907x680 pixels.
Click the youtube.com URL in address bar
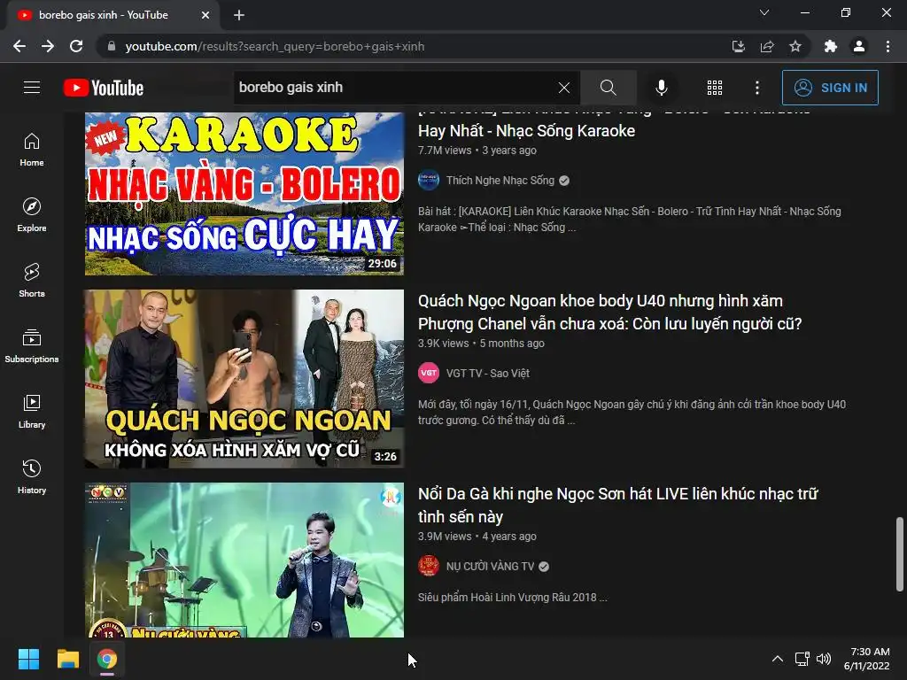click(x=275, y=46)
